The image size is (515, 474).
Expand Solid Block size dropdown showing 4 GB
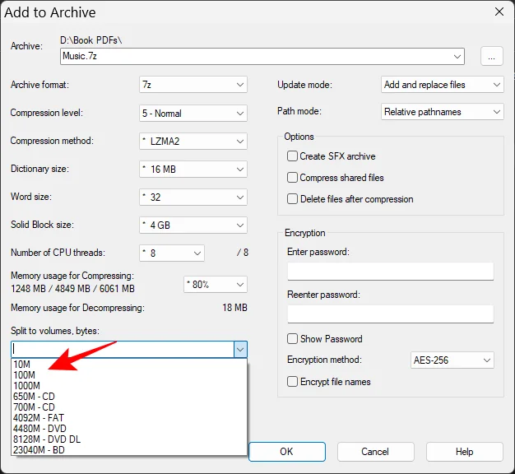(193, 225)
